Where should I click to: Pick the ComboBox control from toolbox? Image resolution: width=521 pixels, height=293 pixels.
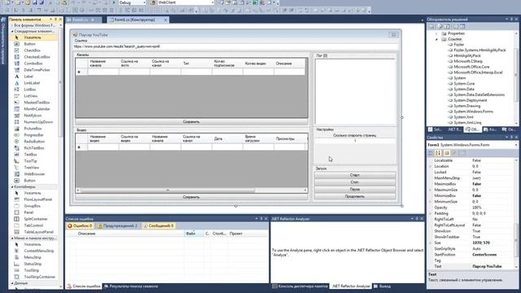tap(33, 63)
